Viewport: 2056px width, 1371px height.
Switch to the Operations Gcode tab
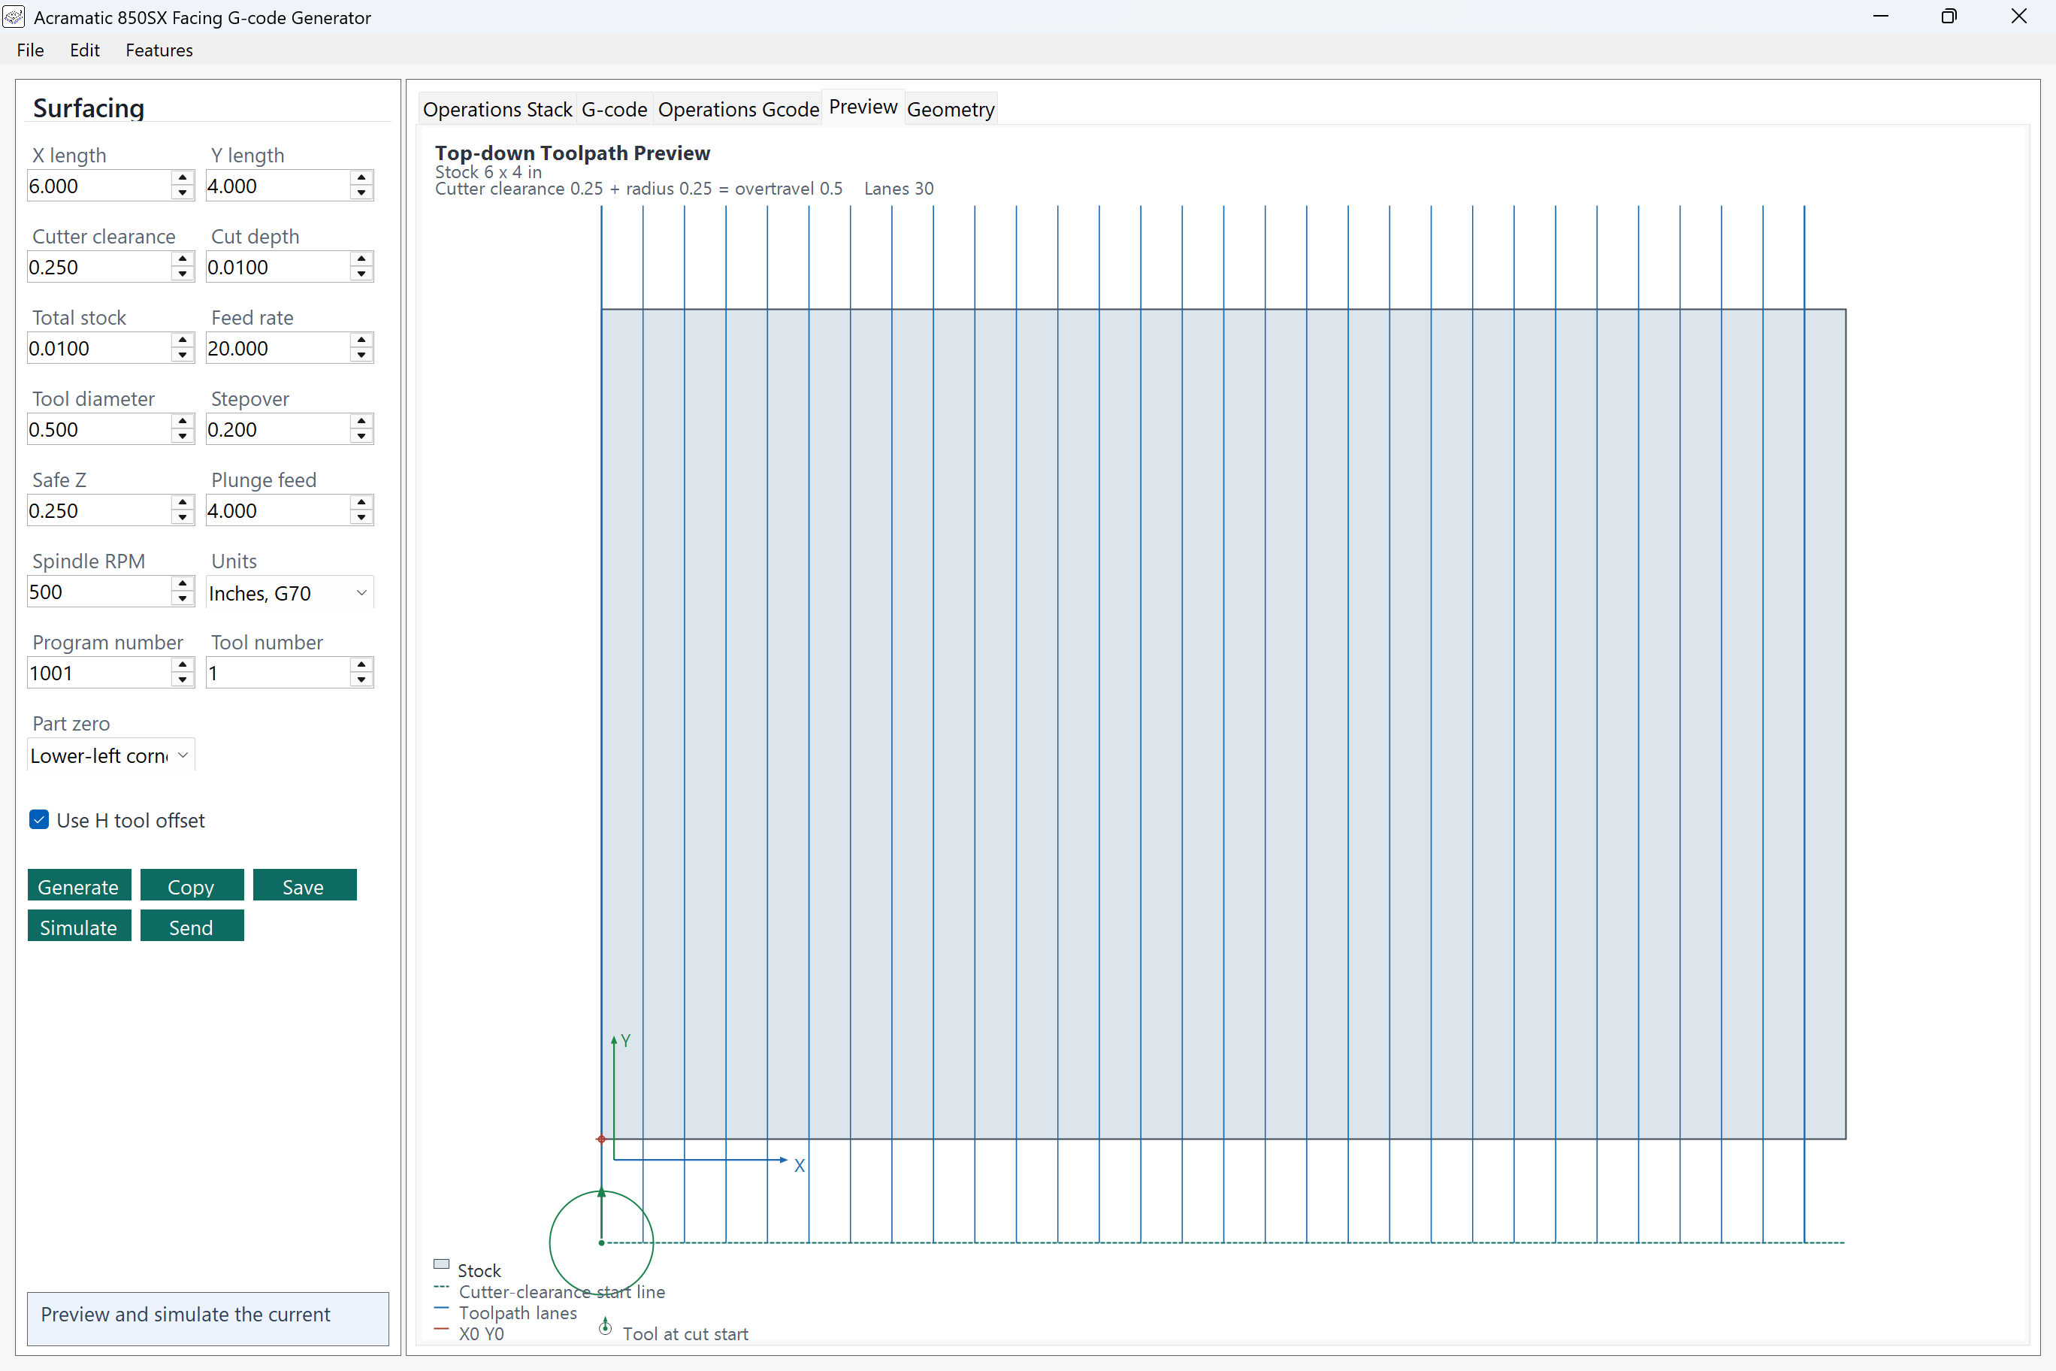(739, 109)
